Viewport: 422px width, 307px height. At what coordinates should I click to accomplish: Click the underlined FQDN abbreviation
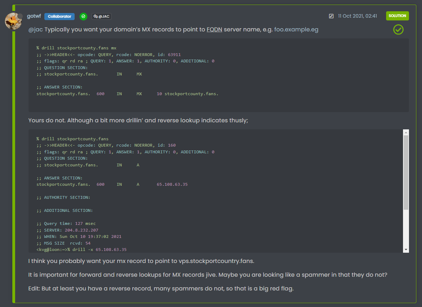pos(214,30)
